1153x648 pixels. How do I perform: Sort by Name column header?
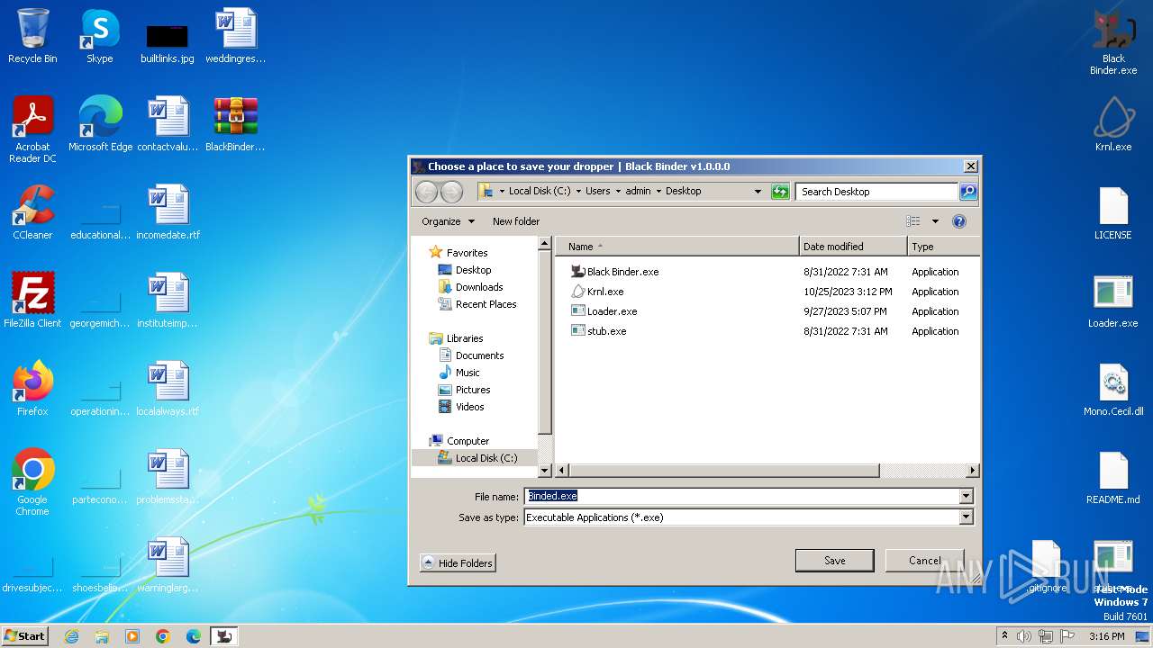click(676, 247)
